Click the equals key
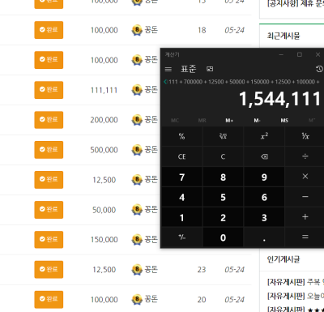The image size is (324, 312). [x=305, y=237]
